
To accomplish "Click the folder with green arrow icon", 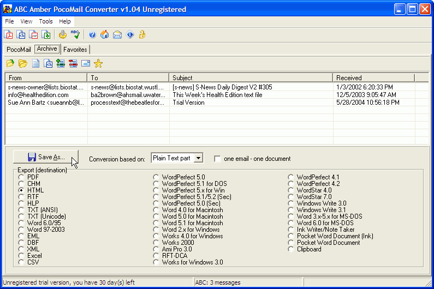I will pyautogui.click(x=10, y=63).
